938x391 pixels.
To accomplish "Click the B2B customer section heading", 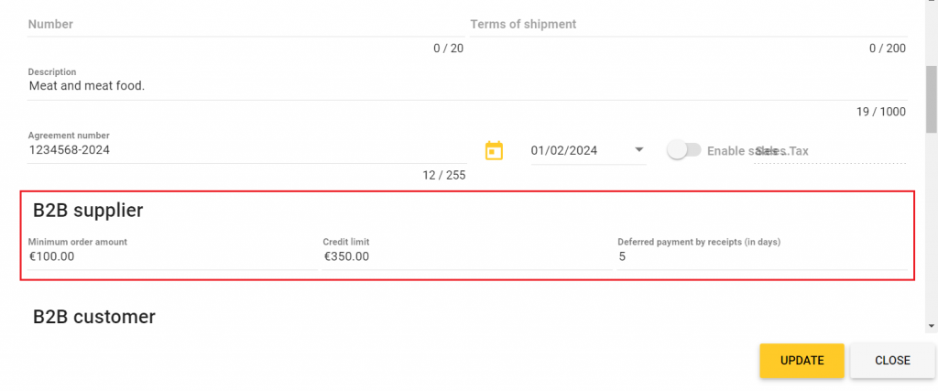I will (x=94, y=317).
